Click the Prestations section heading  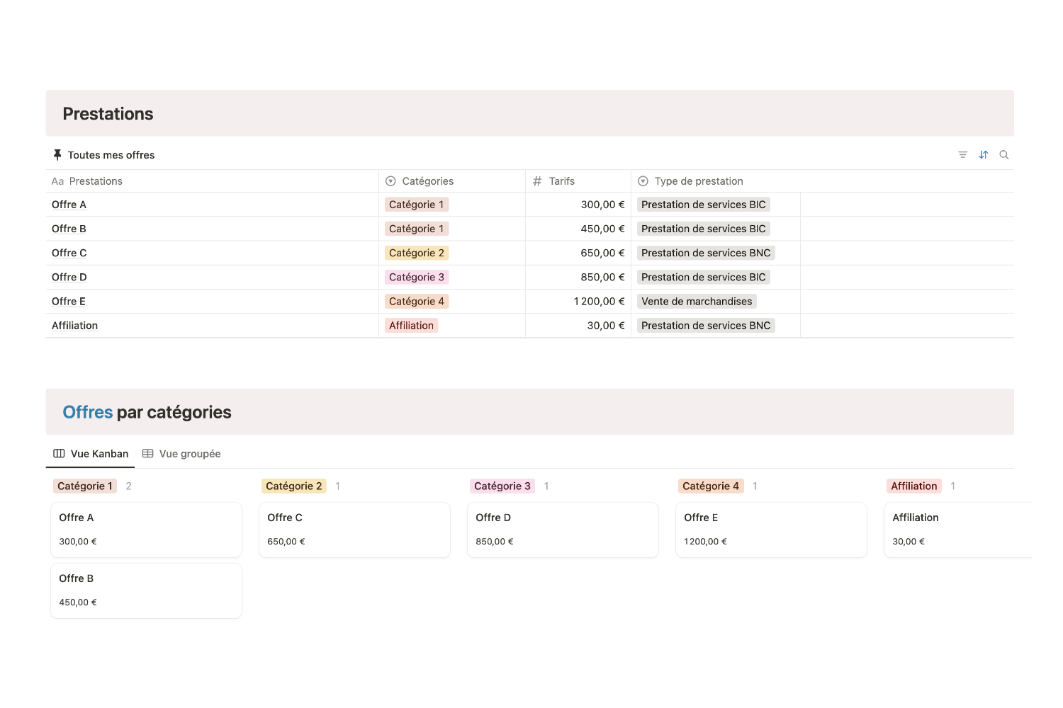tap(108, 114)
